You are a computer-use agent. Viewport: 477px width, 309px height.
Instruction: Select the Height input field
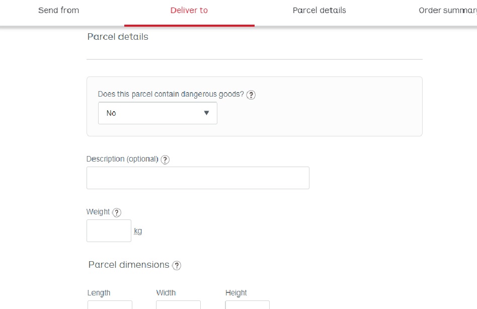[x=247, y=305]
